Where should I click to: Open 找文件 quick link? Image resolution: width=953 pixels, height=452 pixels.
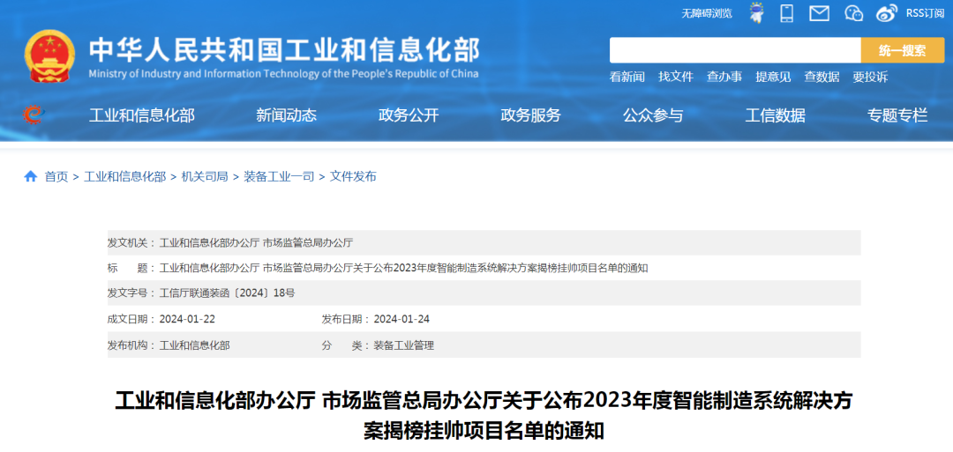tap(676, 77)
